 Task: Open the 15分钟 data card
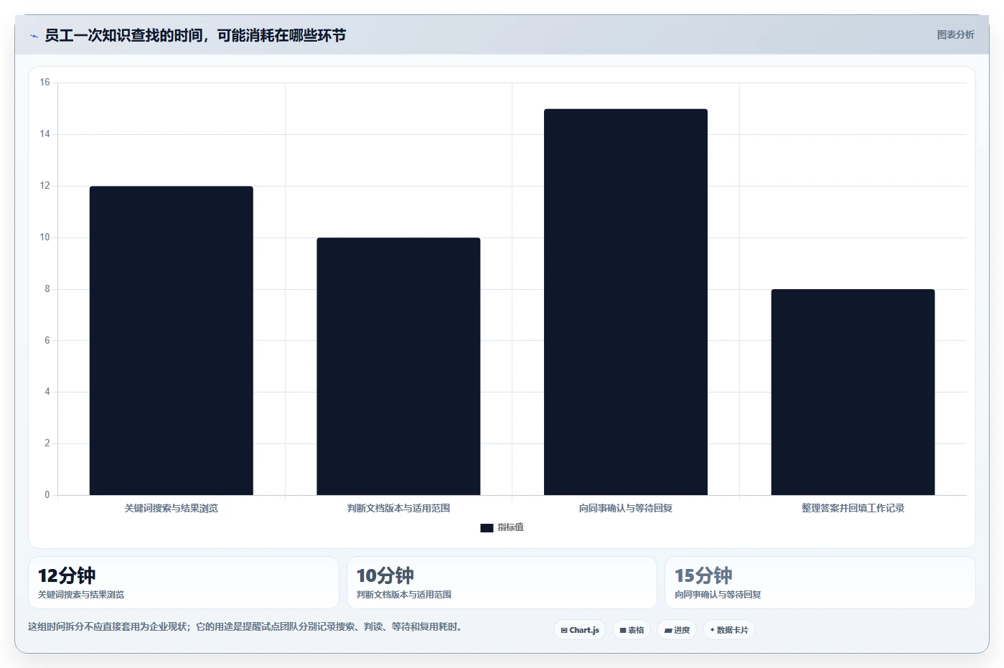(x=820, y=583)
